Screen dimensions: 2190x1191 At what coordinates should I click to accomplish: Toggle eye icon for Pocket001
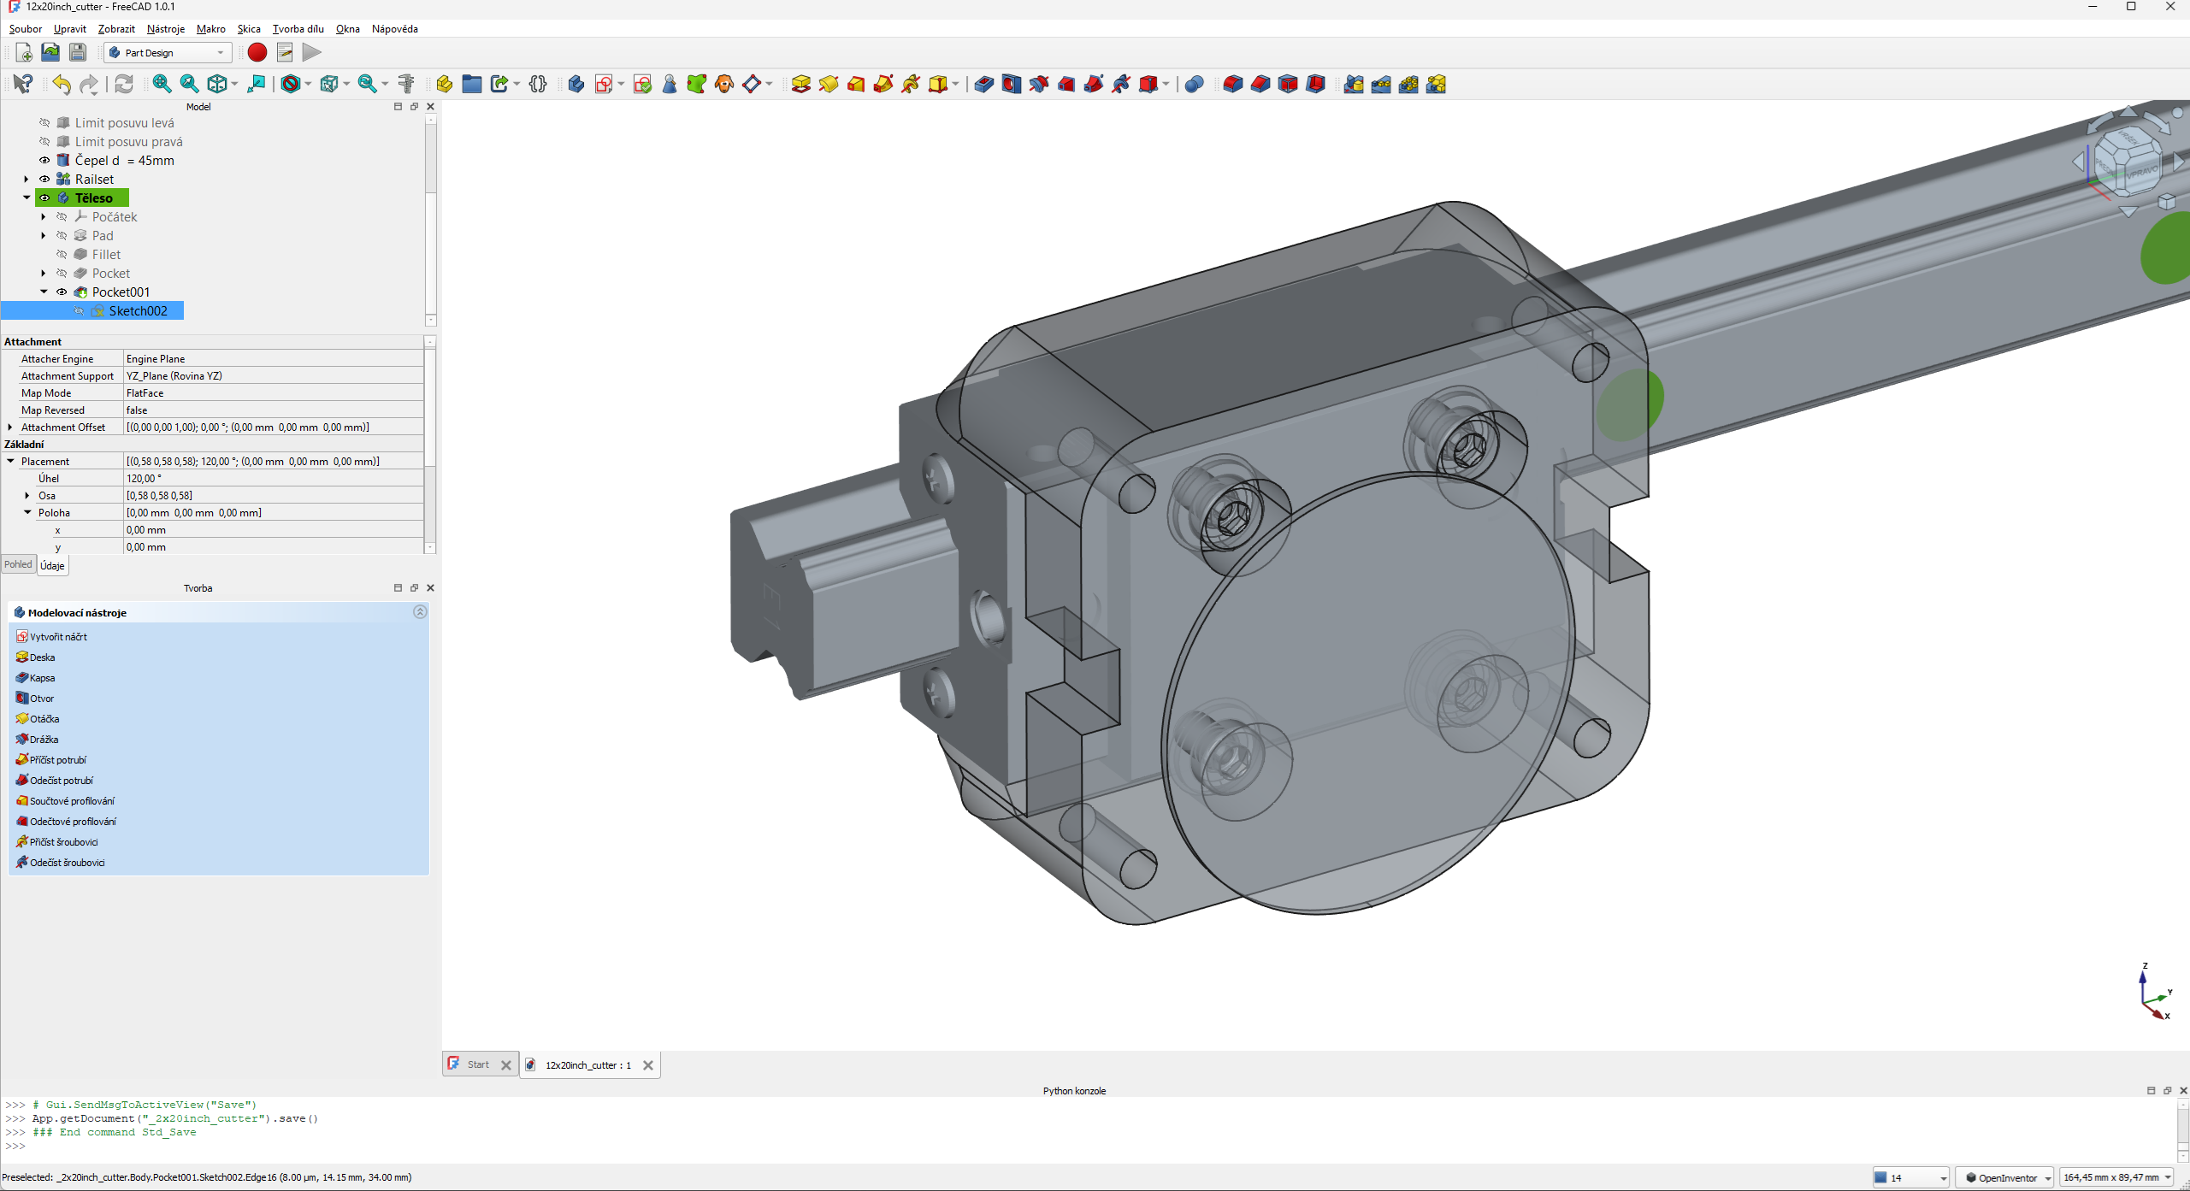62,292
